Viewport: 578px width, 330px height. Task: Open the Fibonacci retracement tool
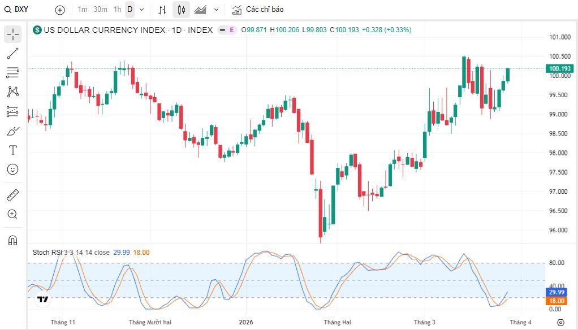coord(13,72)
